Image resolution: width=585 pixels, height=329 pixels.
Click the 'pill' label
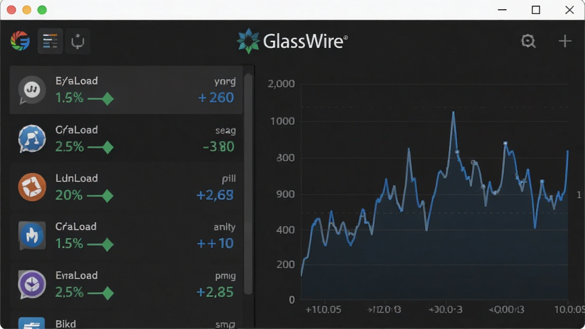229,179
